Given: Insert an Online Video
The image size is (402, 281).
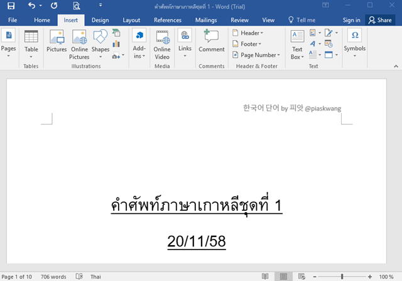Looking at the screenshot, I should 162,45.
